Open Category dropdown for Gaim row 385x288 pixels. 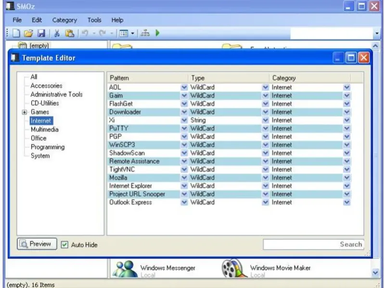[x=346, y=96]
